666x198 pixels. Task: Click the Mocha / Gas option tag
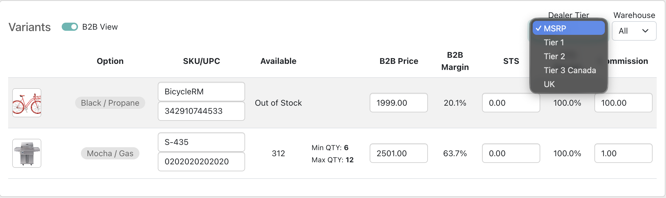coord(110,153)
